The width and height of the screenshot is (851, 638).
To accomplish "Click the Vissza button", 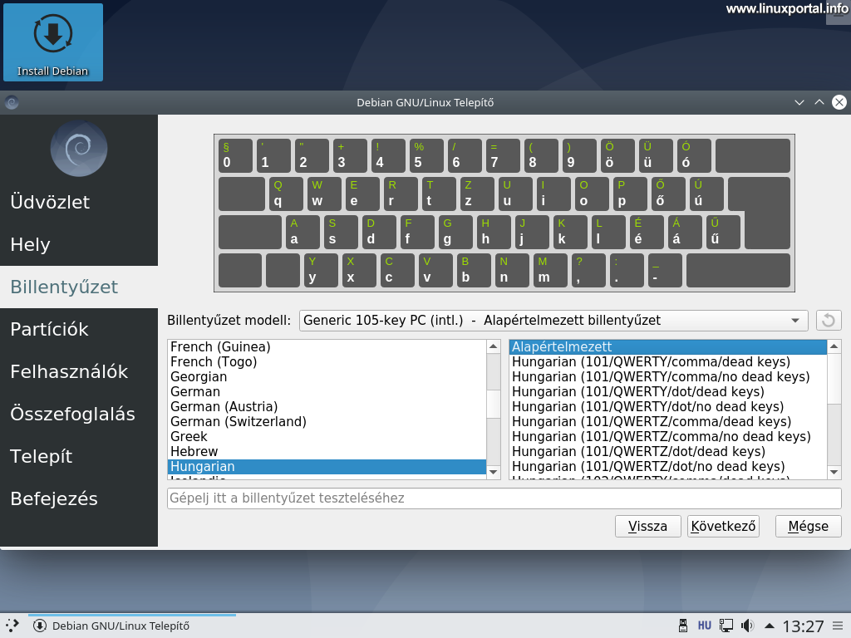I will pos(647,526).
